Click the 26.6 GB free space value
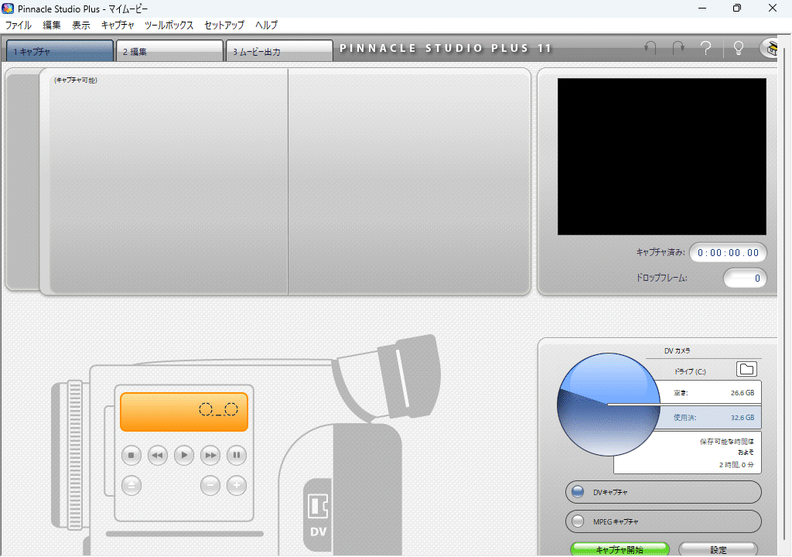Viewport: 792px width, 557px height. [742, 393]
